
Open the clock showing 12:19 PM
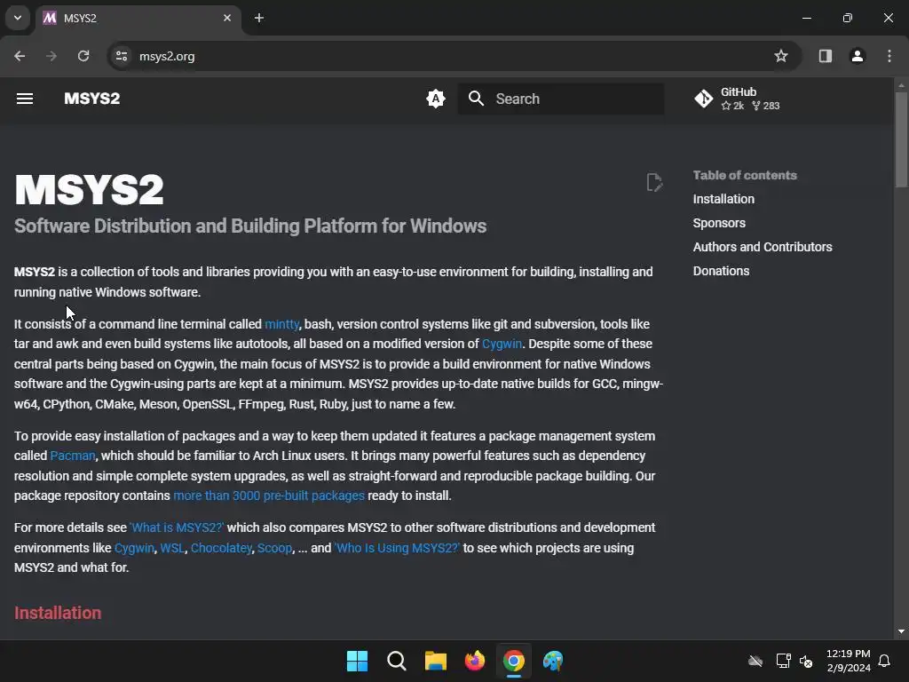[x=848, y=661]
